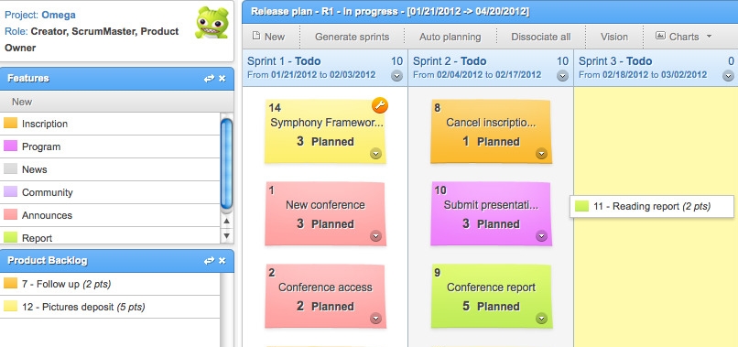Click New button in Features panel
Screen dimensions: 738x347
pyautogui.click(x=22, y=102)
